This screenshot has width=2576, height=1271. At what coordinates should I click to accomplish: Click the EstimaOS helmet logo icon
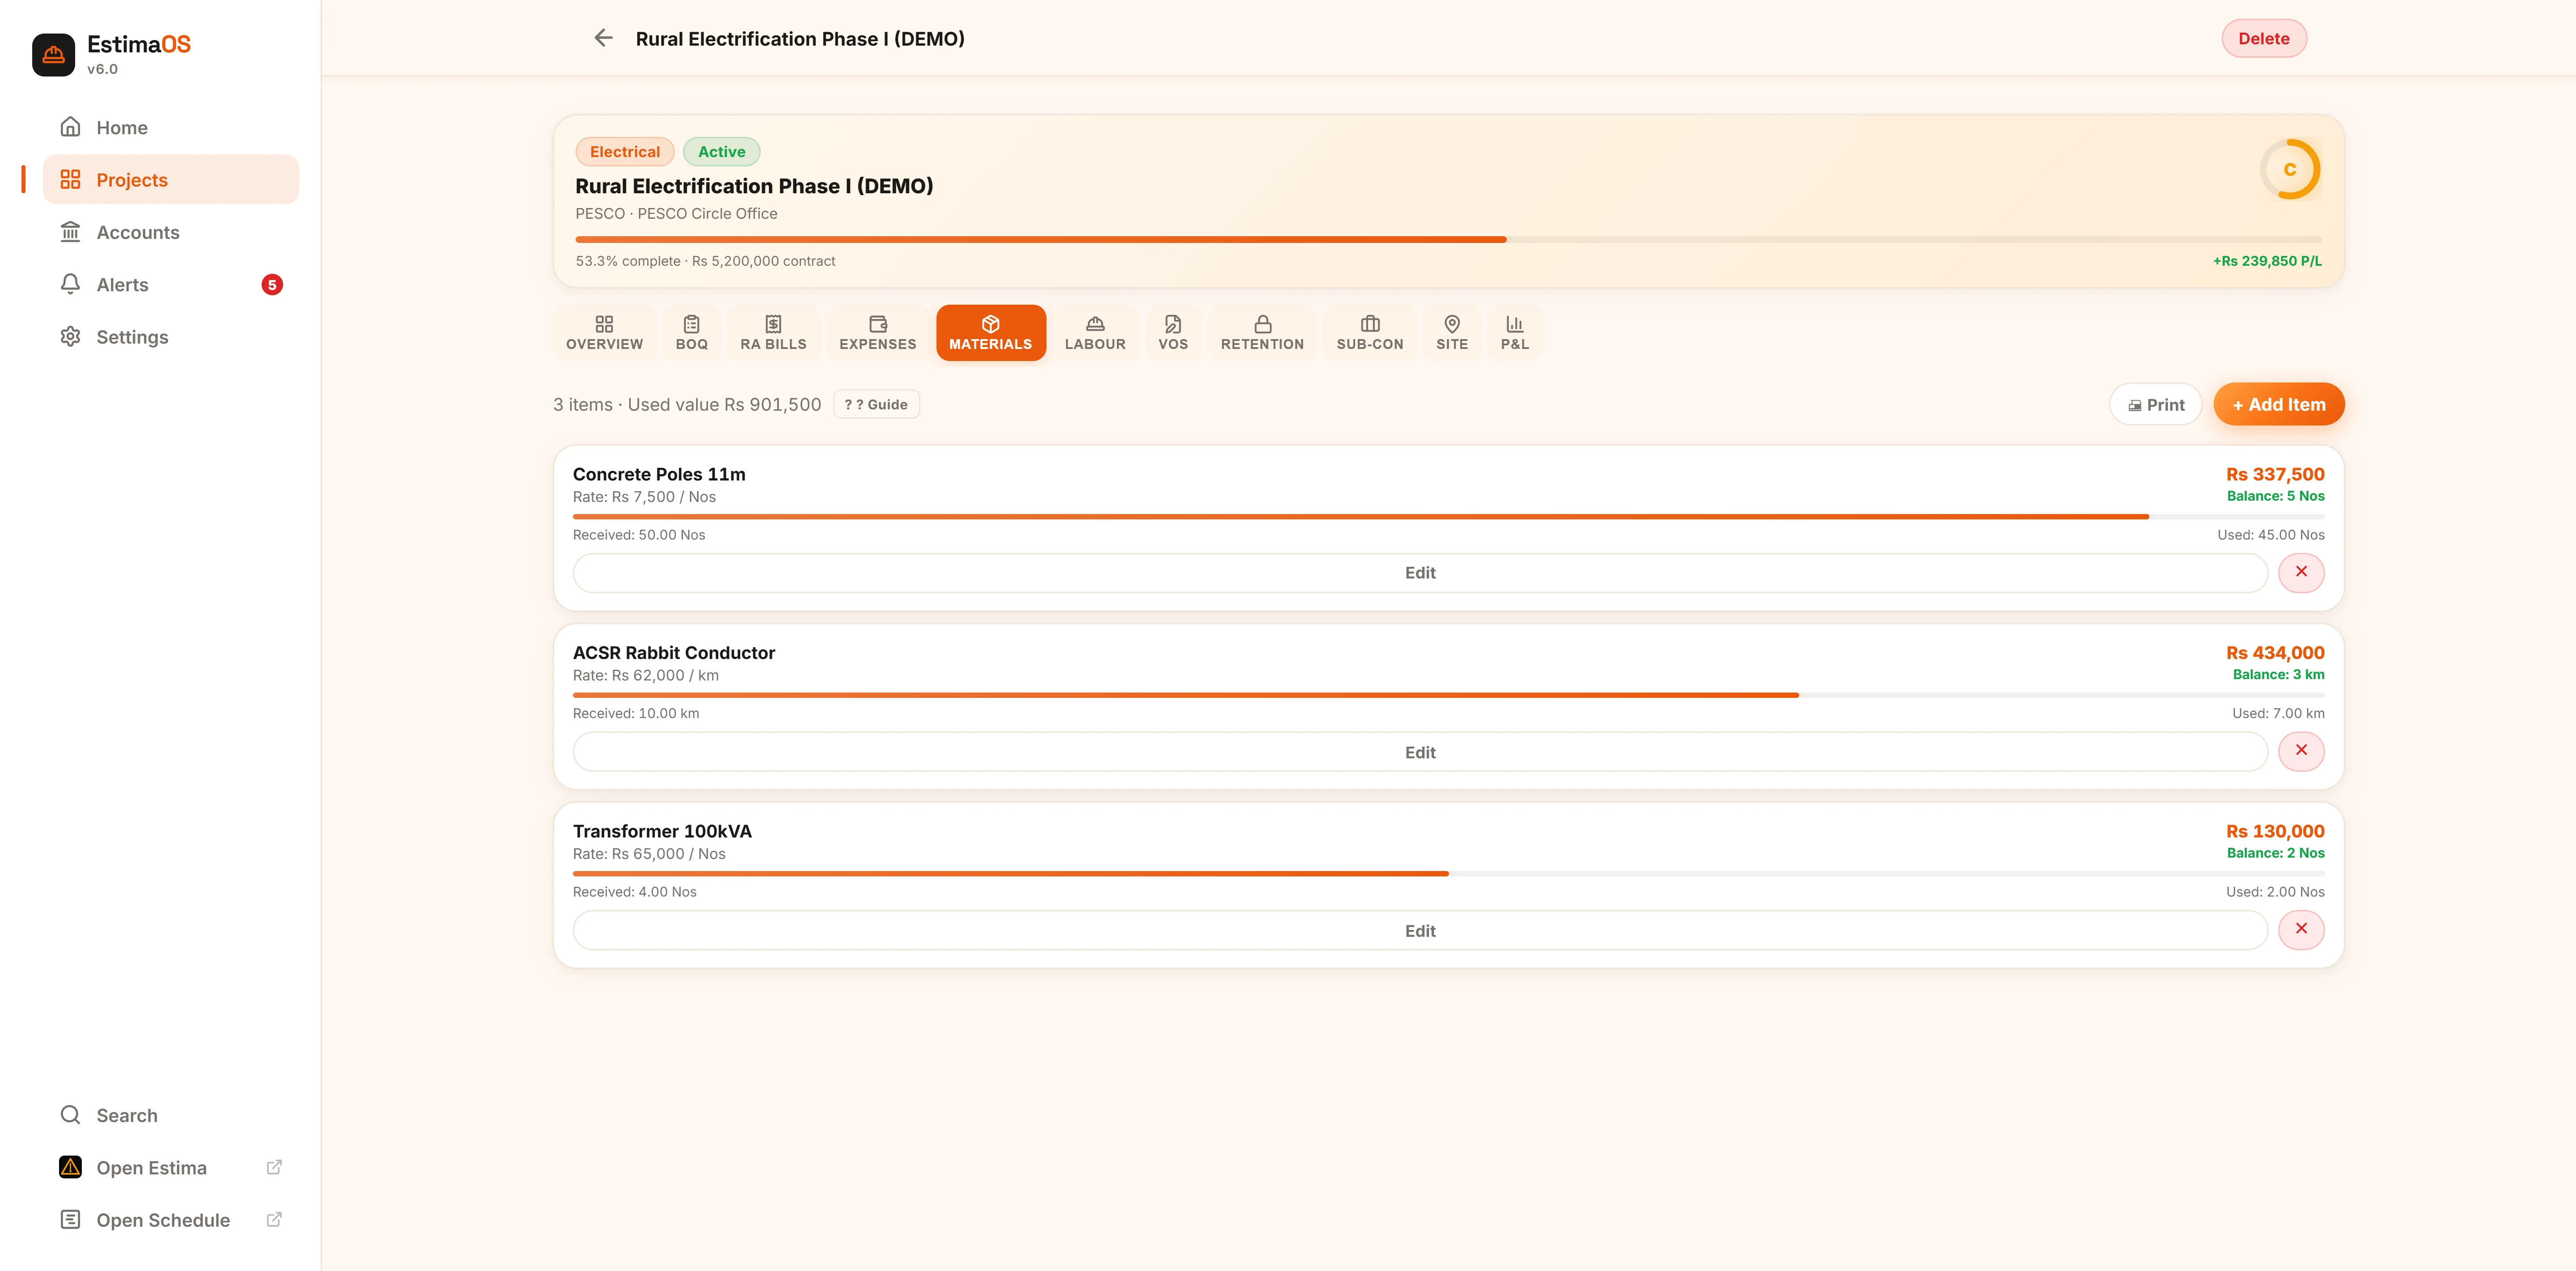click(53, 54)
